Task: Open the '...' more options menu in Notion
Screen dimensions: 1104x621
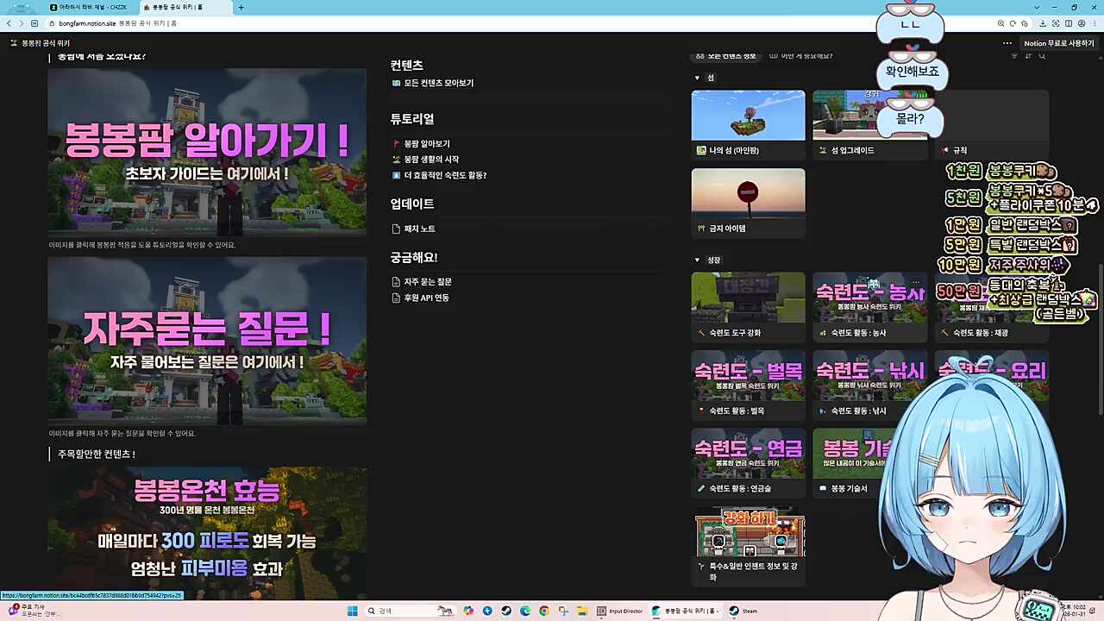Action: 1007,42
